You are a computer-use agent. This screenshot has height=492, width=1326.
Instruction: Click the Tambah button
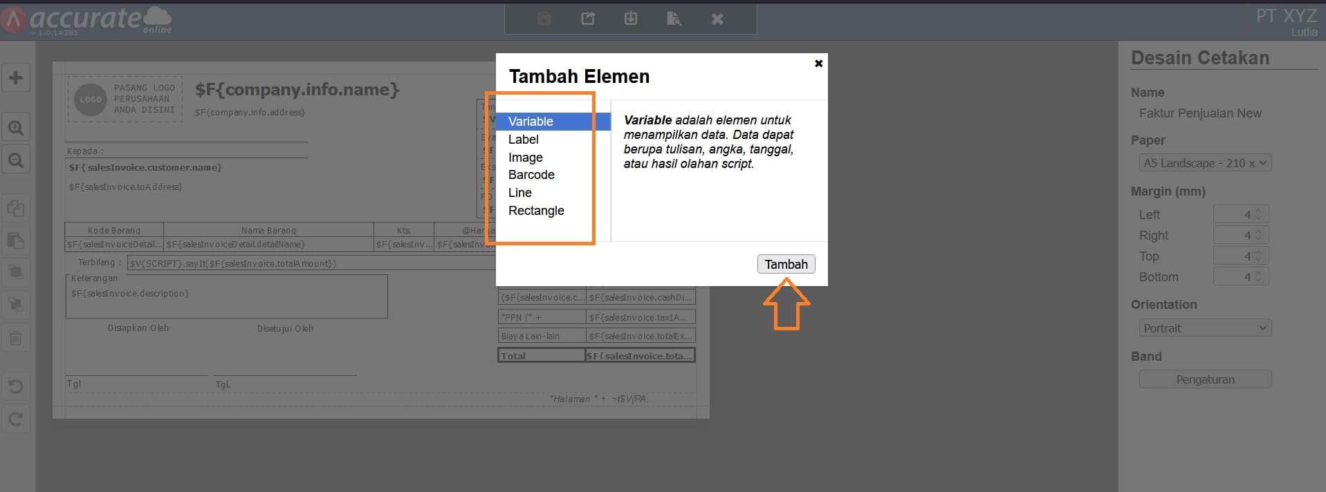[786, 264]
